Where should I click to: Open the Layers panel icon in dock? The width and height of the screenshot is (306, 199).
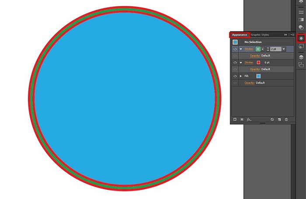301,57
